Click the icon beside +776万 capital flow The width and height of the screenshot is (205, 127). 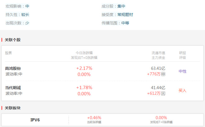coord(163,74)
